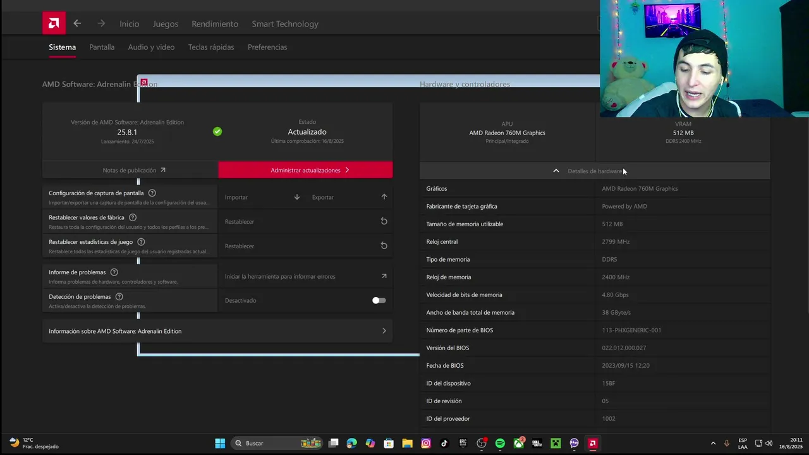Screen dimensions: 809x455
Task: Switch to the Pantalla tab
Action: [102, 47]
